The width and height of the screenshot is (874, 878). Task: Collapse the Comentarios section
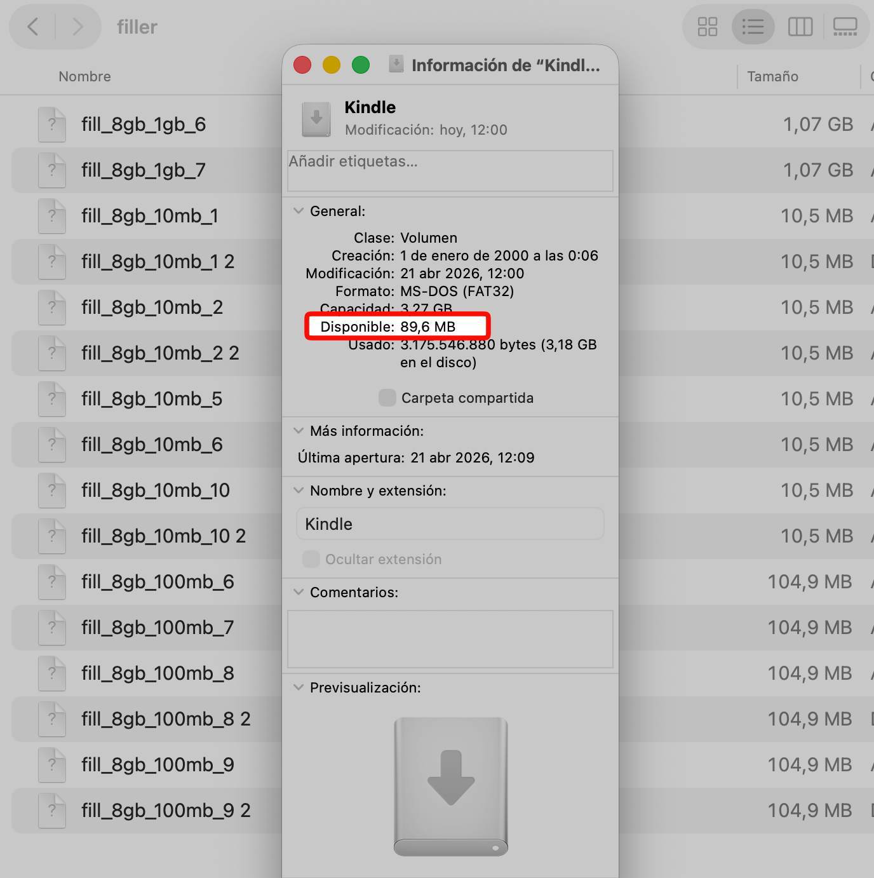(x=298, y=592)
